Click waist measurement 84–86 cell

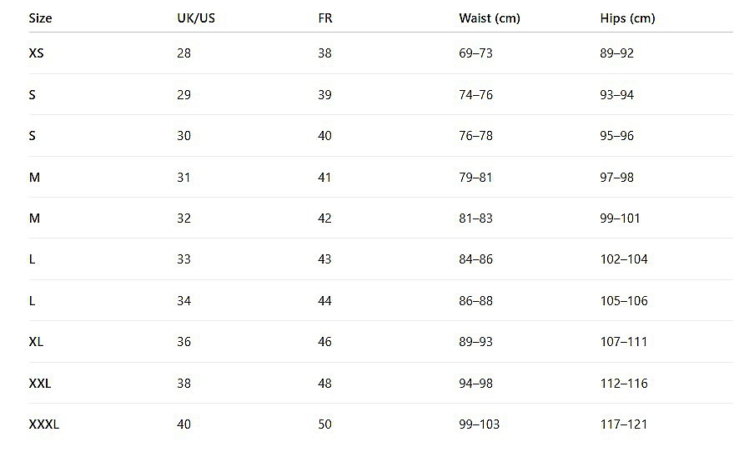tap(475, 259)
